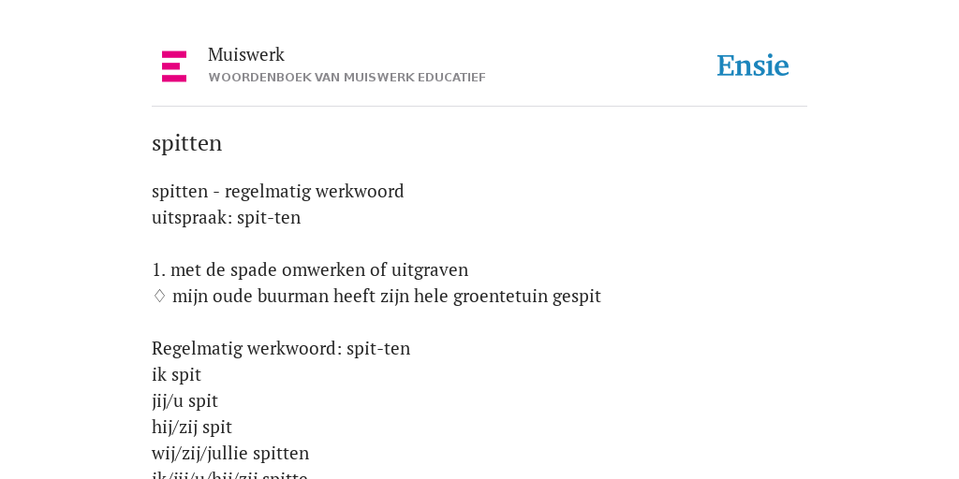Click 'Regelmatig werkwoord: spit-ten' line
959x479 pixels.
pyautogui.click(x=281, y=349)
